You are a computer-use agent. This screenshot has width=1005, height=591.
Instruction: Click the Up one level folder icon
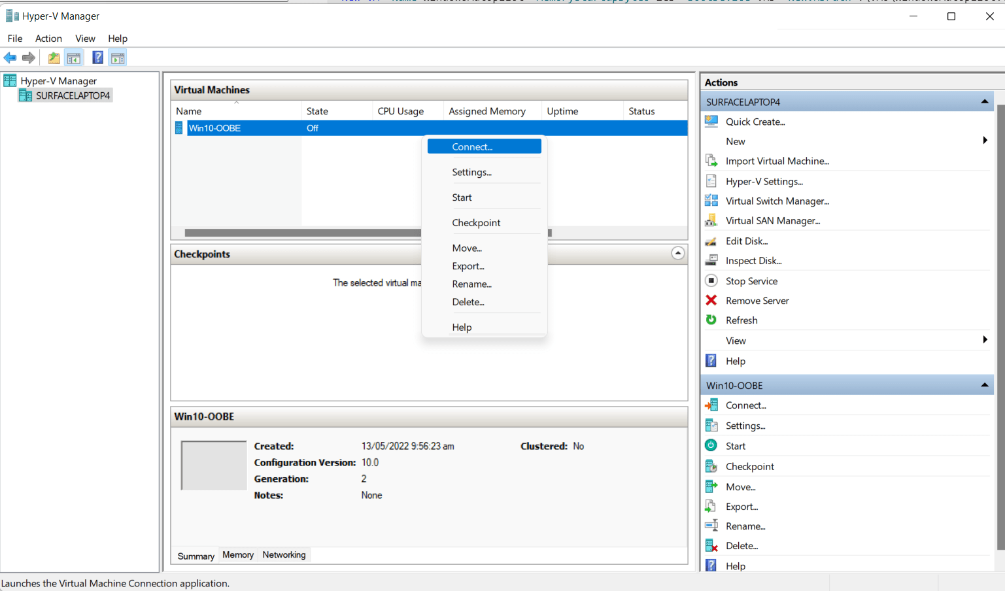(x=54, y=58)
